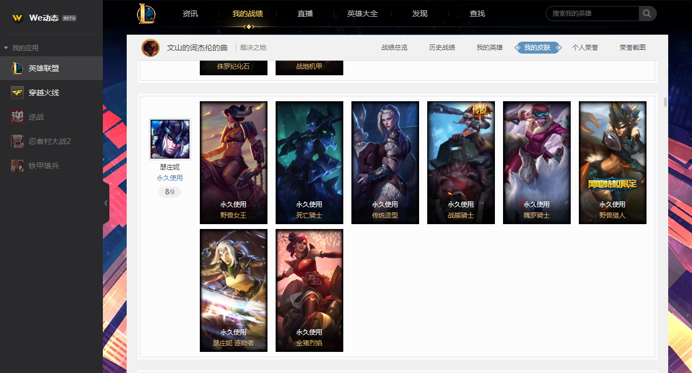This screenshot has width=692, height=373.
Task: Click the page vertical scrollbar thumb
Action: [665, 102]
